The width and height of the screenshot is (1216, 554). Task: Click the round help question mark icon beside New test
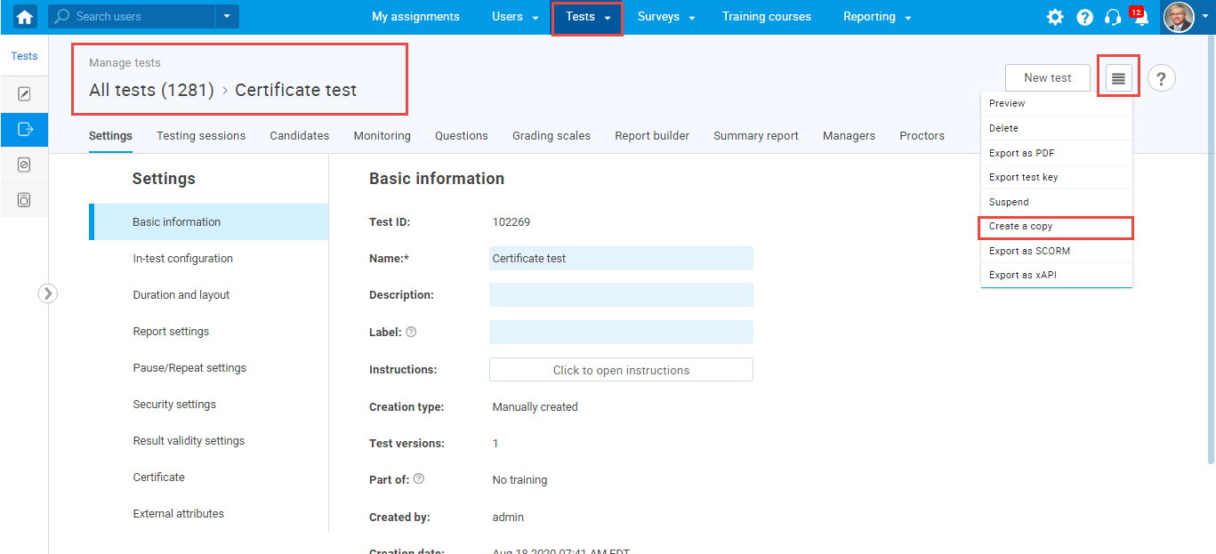[x=1161, y=78]
